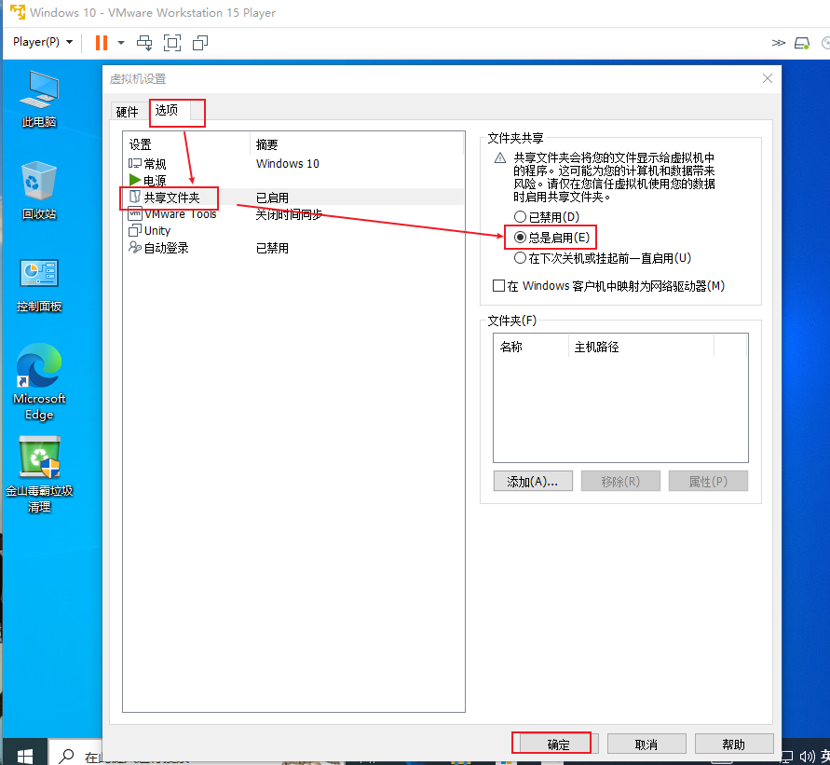Click the hard disk device icon in the toolbar
The height and width of the screenshot is (765, 830).
(802, 43)
